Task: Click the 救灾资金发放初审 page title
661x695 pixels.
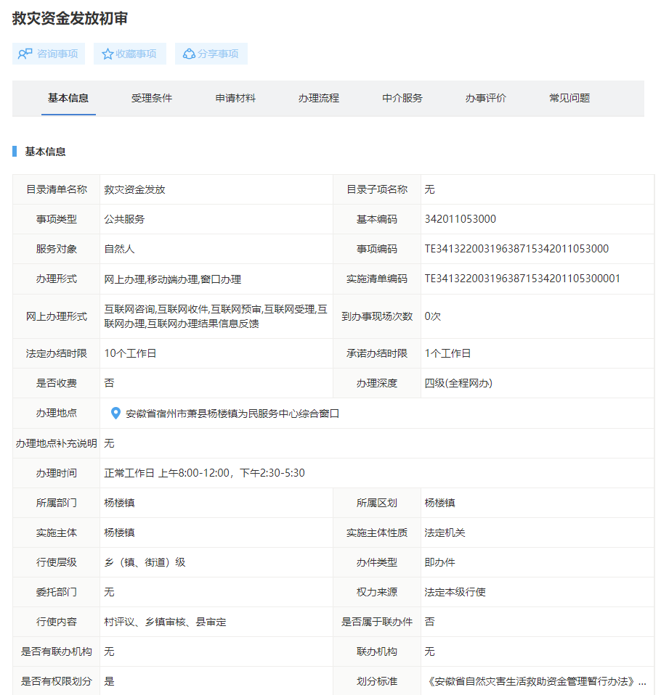Action: pos(70,19)
